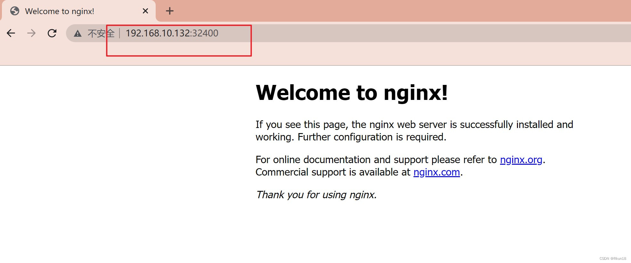Viewport: 631px width, 263px height.
Task: Open the nginx.com link
Action: point(437,172)
